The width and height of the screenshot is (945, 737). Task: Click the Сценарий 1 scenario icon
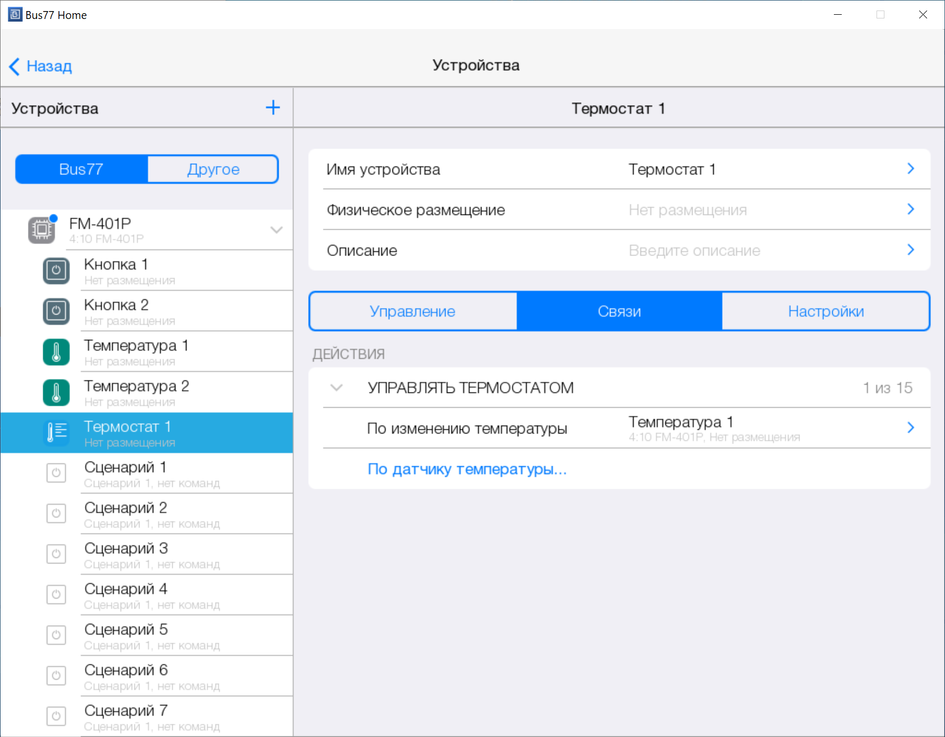56,473
